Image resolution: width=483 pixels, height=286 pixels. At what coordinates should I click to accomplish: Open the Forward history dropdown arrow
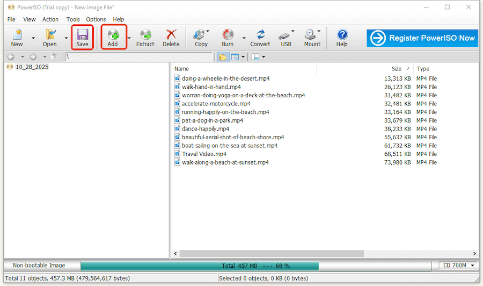(45, 57)
